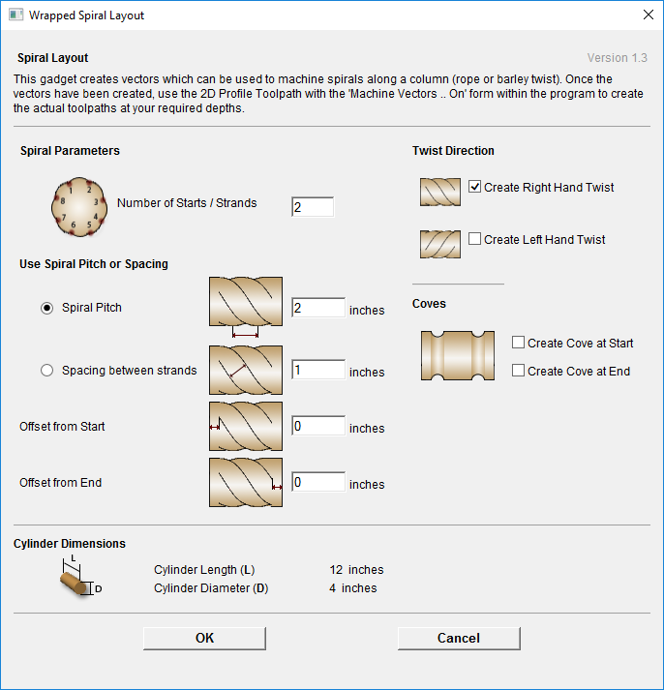The height and width of the screenshot is (690, 664).
Task: Click the 'Number of Starts / Strands' label
Action: click(x=187, y=203)
